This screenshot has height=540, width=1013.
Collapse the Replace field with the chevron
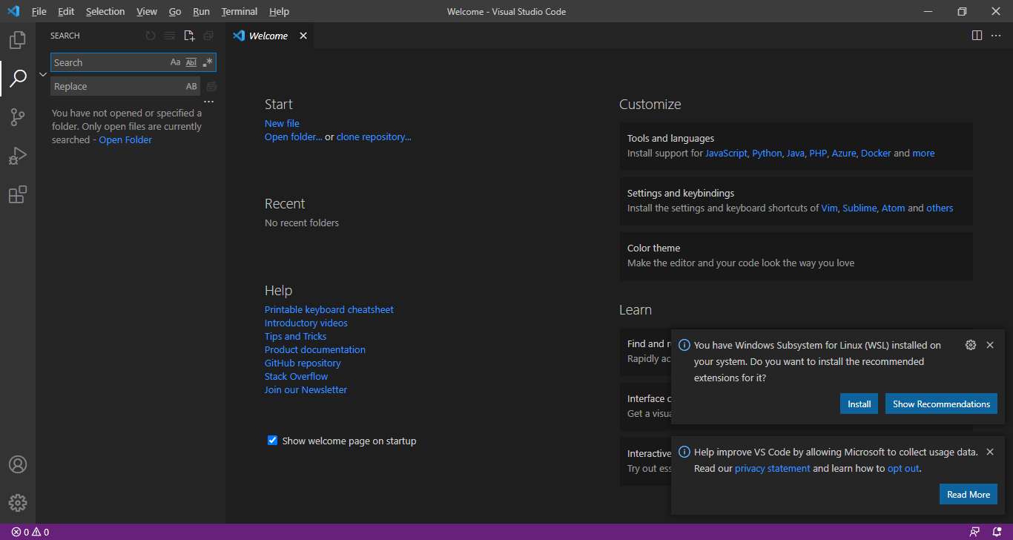(43, 74)
